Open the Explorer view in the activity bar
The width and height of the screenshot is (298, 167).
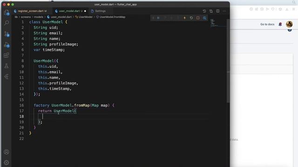[7, 13]
